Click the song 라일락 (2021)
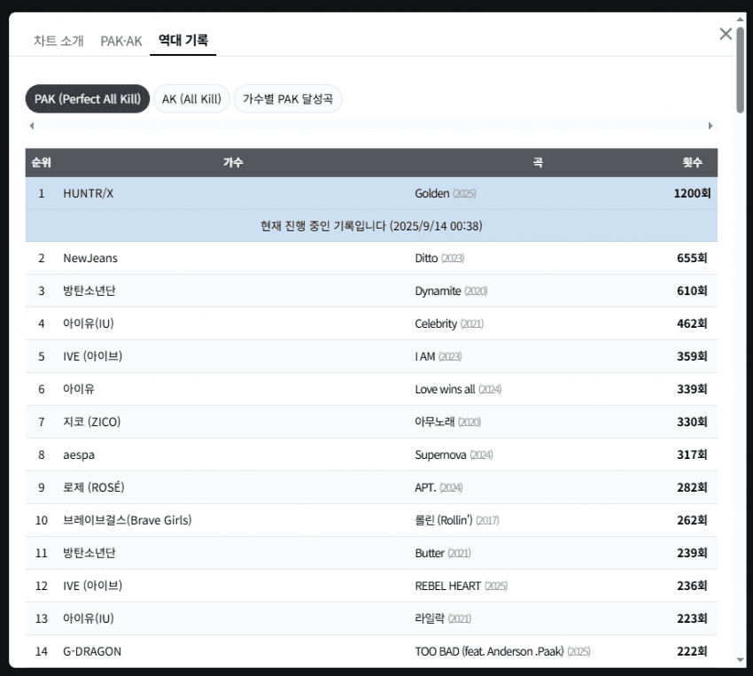The width and height of the screenshot is (753, 676). (x=443, y=618)
